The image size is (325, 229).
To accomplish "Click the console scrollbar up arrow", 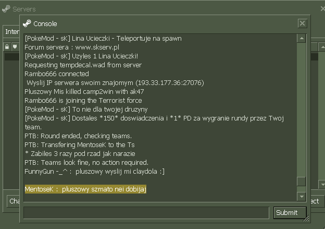I will tap(302, 38).
